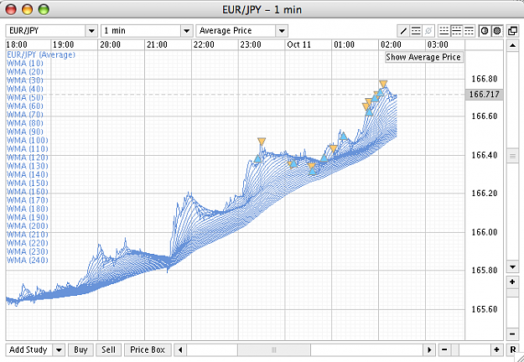This screenshot has height=362, width=524.
Task: Click vertical zoom minus button
Action: [512, 334]
